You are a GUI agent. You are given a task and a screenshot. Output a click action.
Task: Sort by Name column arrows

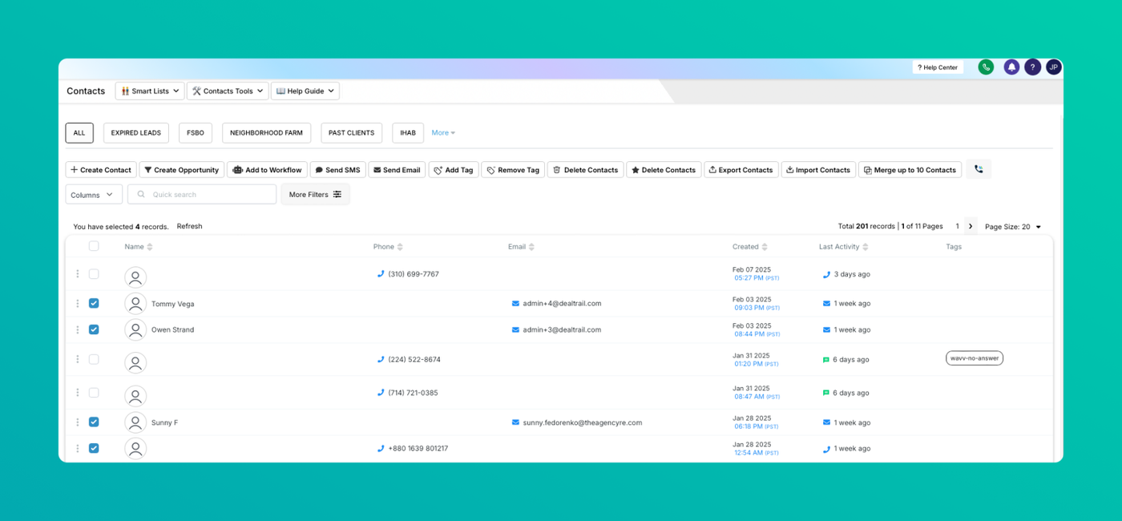[x=150, y=247]
